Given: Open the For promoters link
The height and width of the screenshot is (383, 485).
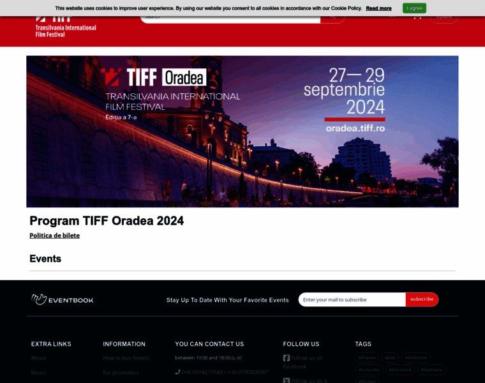Looking at the screenshot, I should (121, 373).
